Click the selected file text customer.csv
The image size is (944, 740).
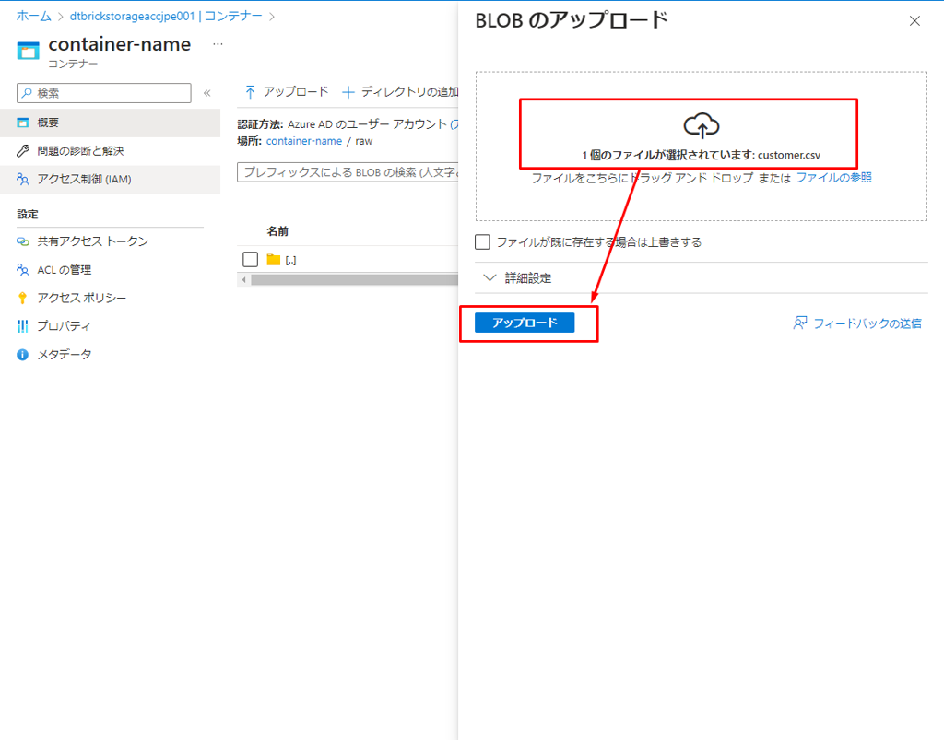click(x=789, y=155)
